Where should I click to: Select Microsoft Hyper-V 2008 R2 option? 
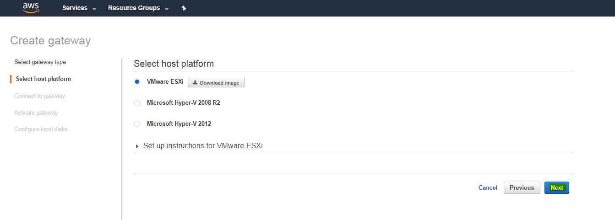[137, 103]
